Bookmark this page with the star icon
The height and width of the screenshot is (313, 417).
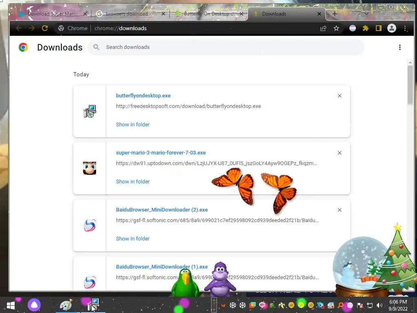click(x=336, y=28)
